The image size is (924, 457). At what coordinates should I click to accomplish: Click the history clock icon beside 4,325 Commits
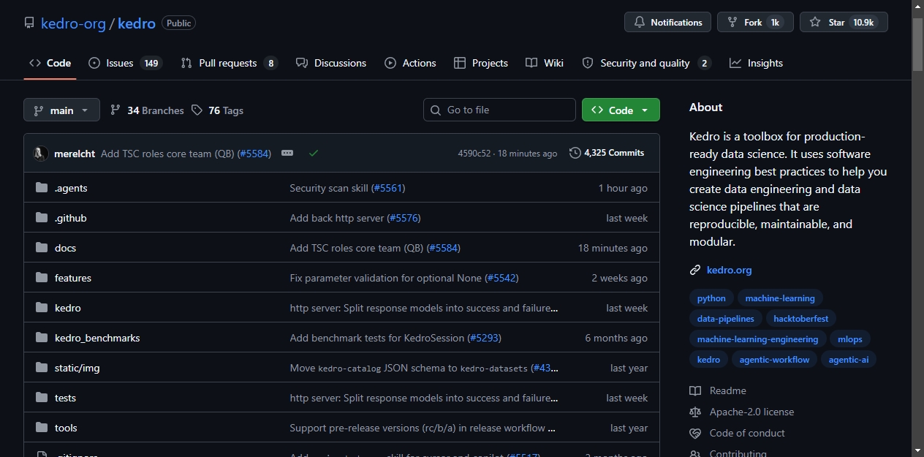tap(575, 153)
